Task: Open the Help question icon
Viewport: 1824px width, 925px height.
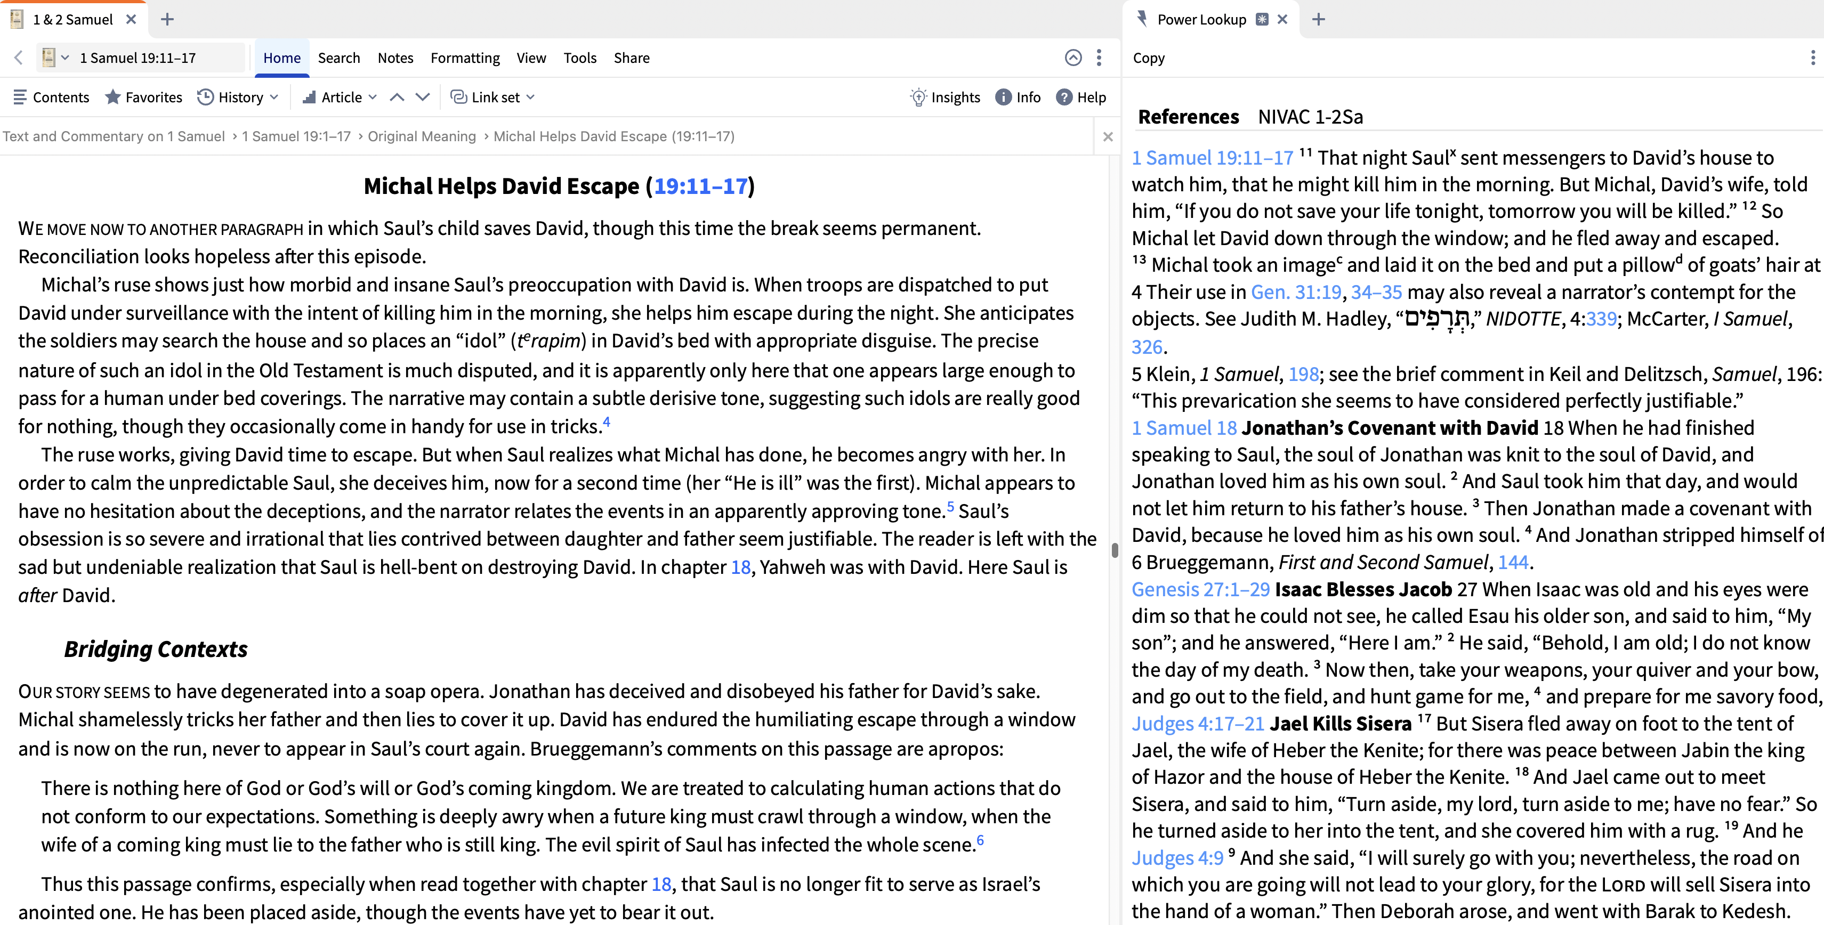Action: 1063,97
